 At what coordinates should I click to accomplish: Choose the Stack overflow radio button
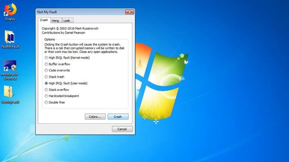tap(57, 90)
